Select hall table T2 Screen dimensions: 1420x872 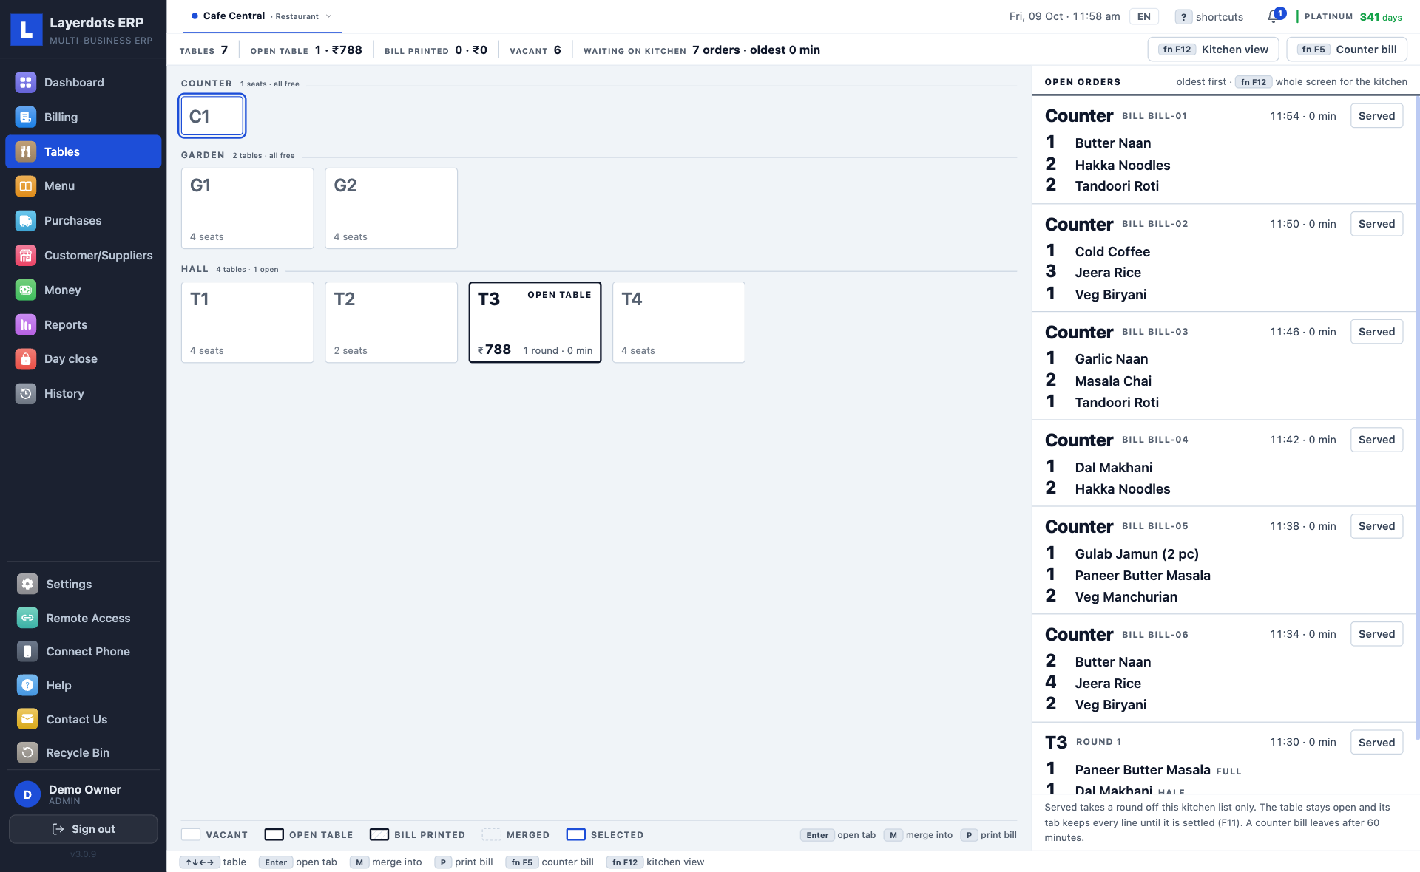coord(391,322)
